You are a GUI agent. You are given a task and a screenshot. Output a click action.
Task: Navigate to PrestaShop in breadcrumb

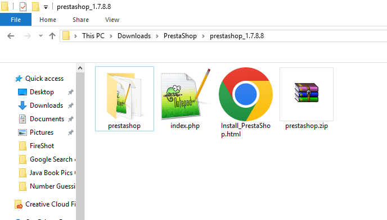pos(180,36)
